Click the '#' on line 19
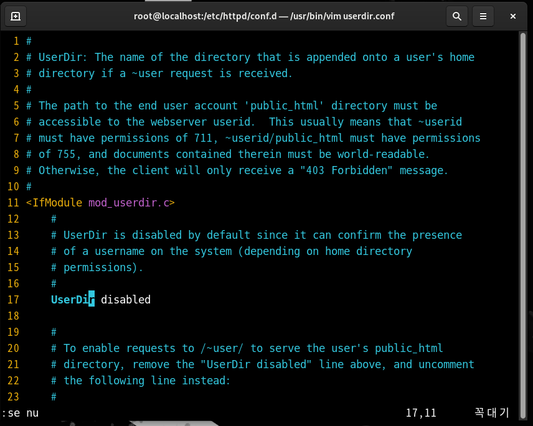Viewport: 533px width, 426px height. point(54,332)
